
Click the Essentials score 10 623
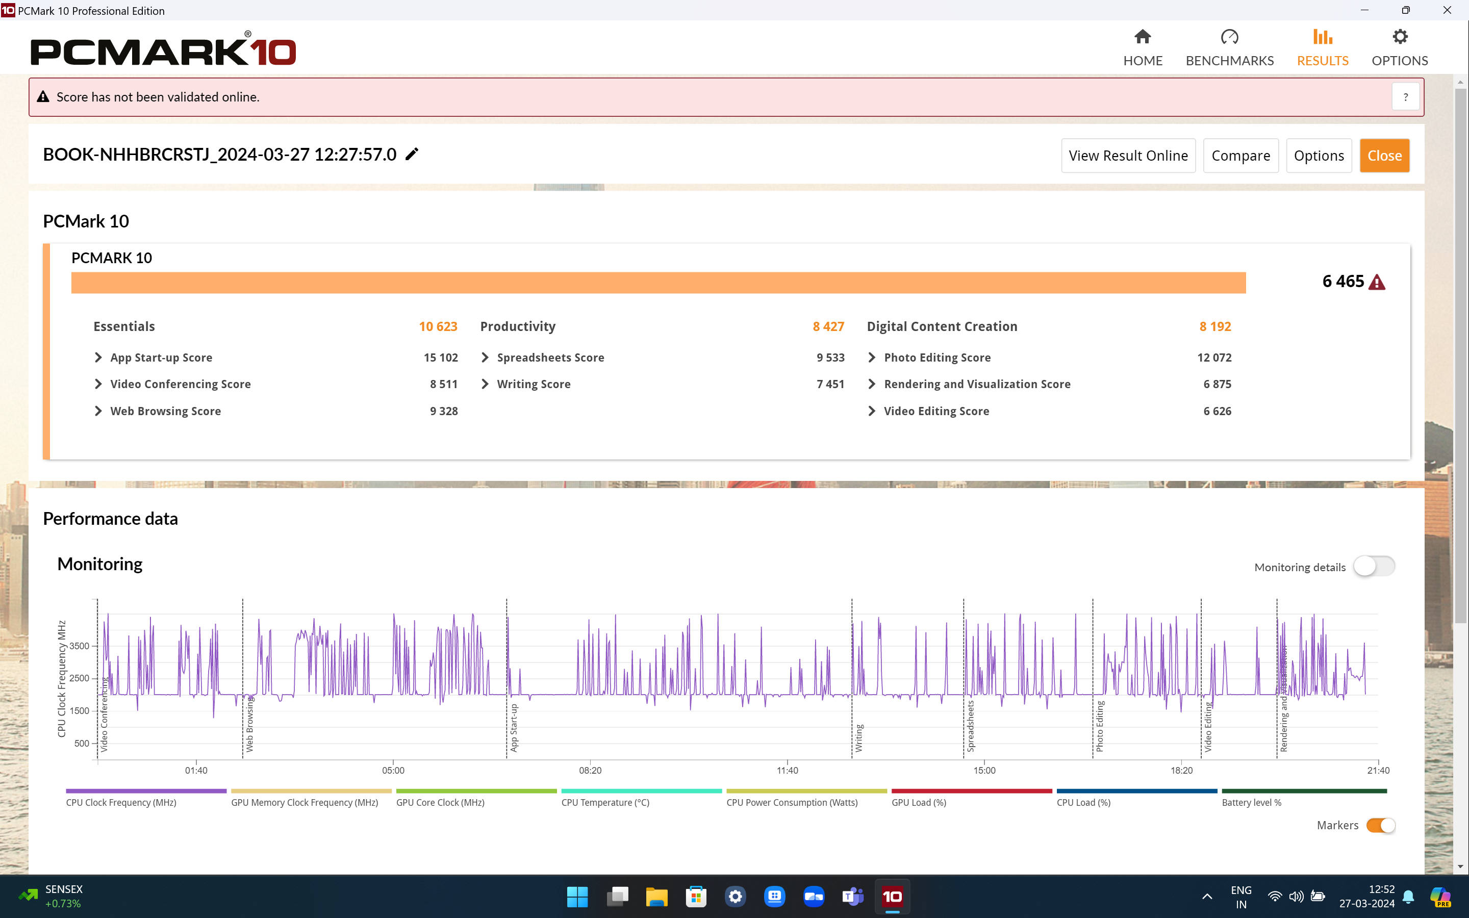pos(438,326)
